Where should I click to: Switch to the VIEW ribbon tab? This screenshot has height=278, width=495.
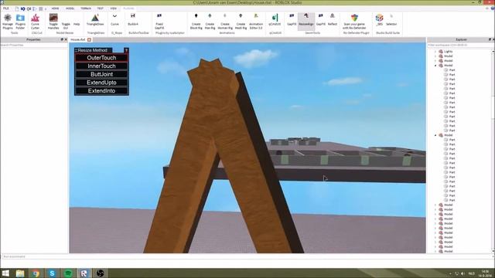click(x=114, y=8)
